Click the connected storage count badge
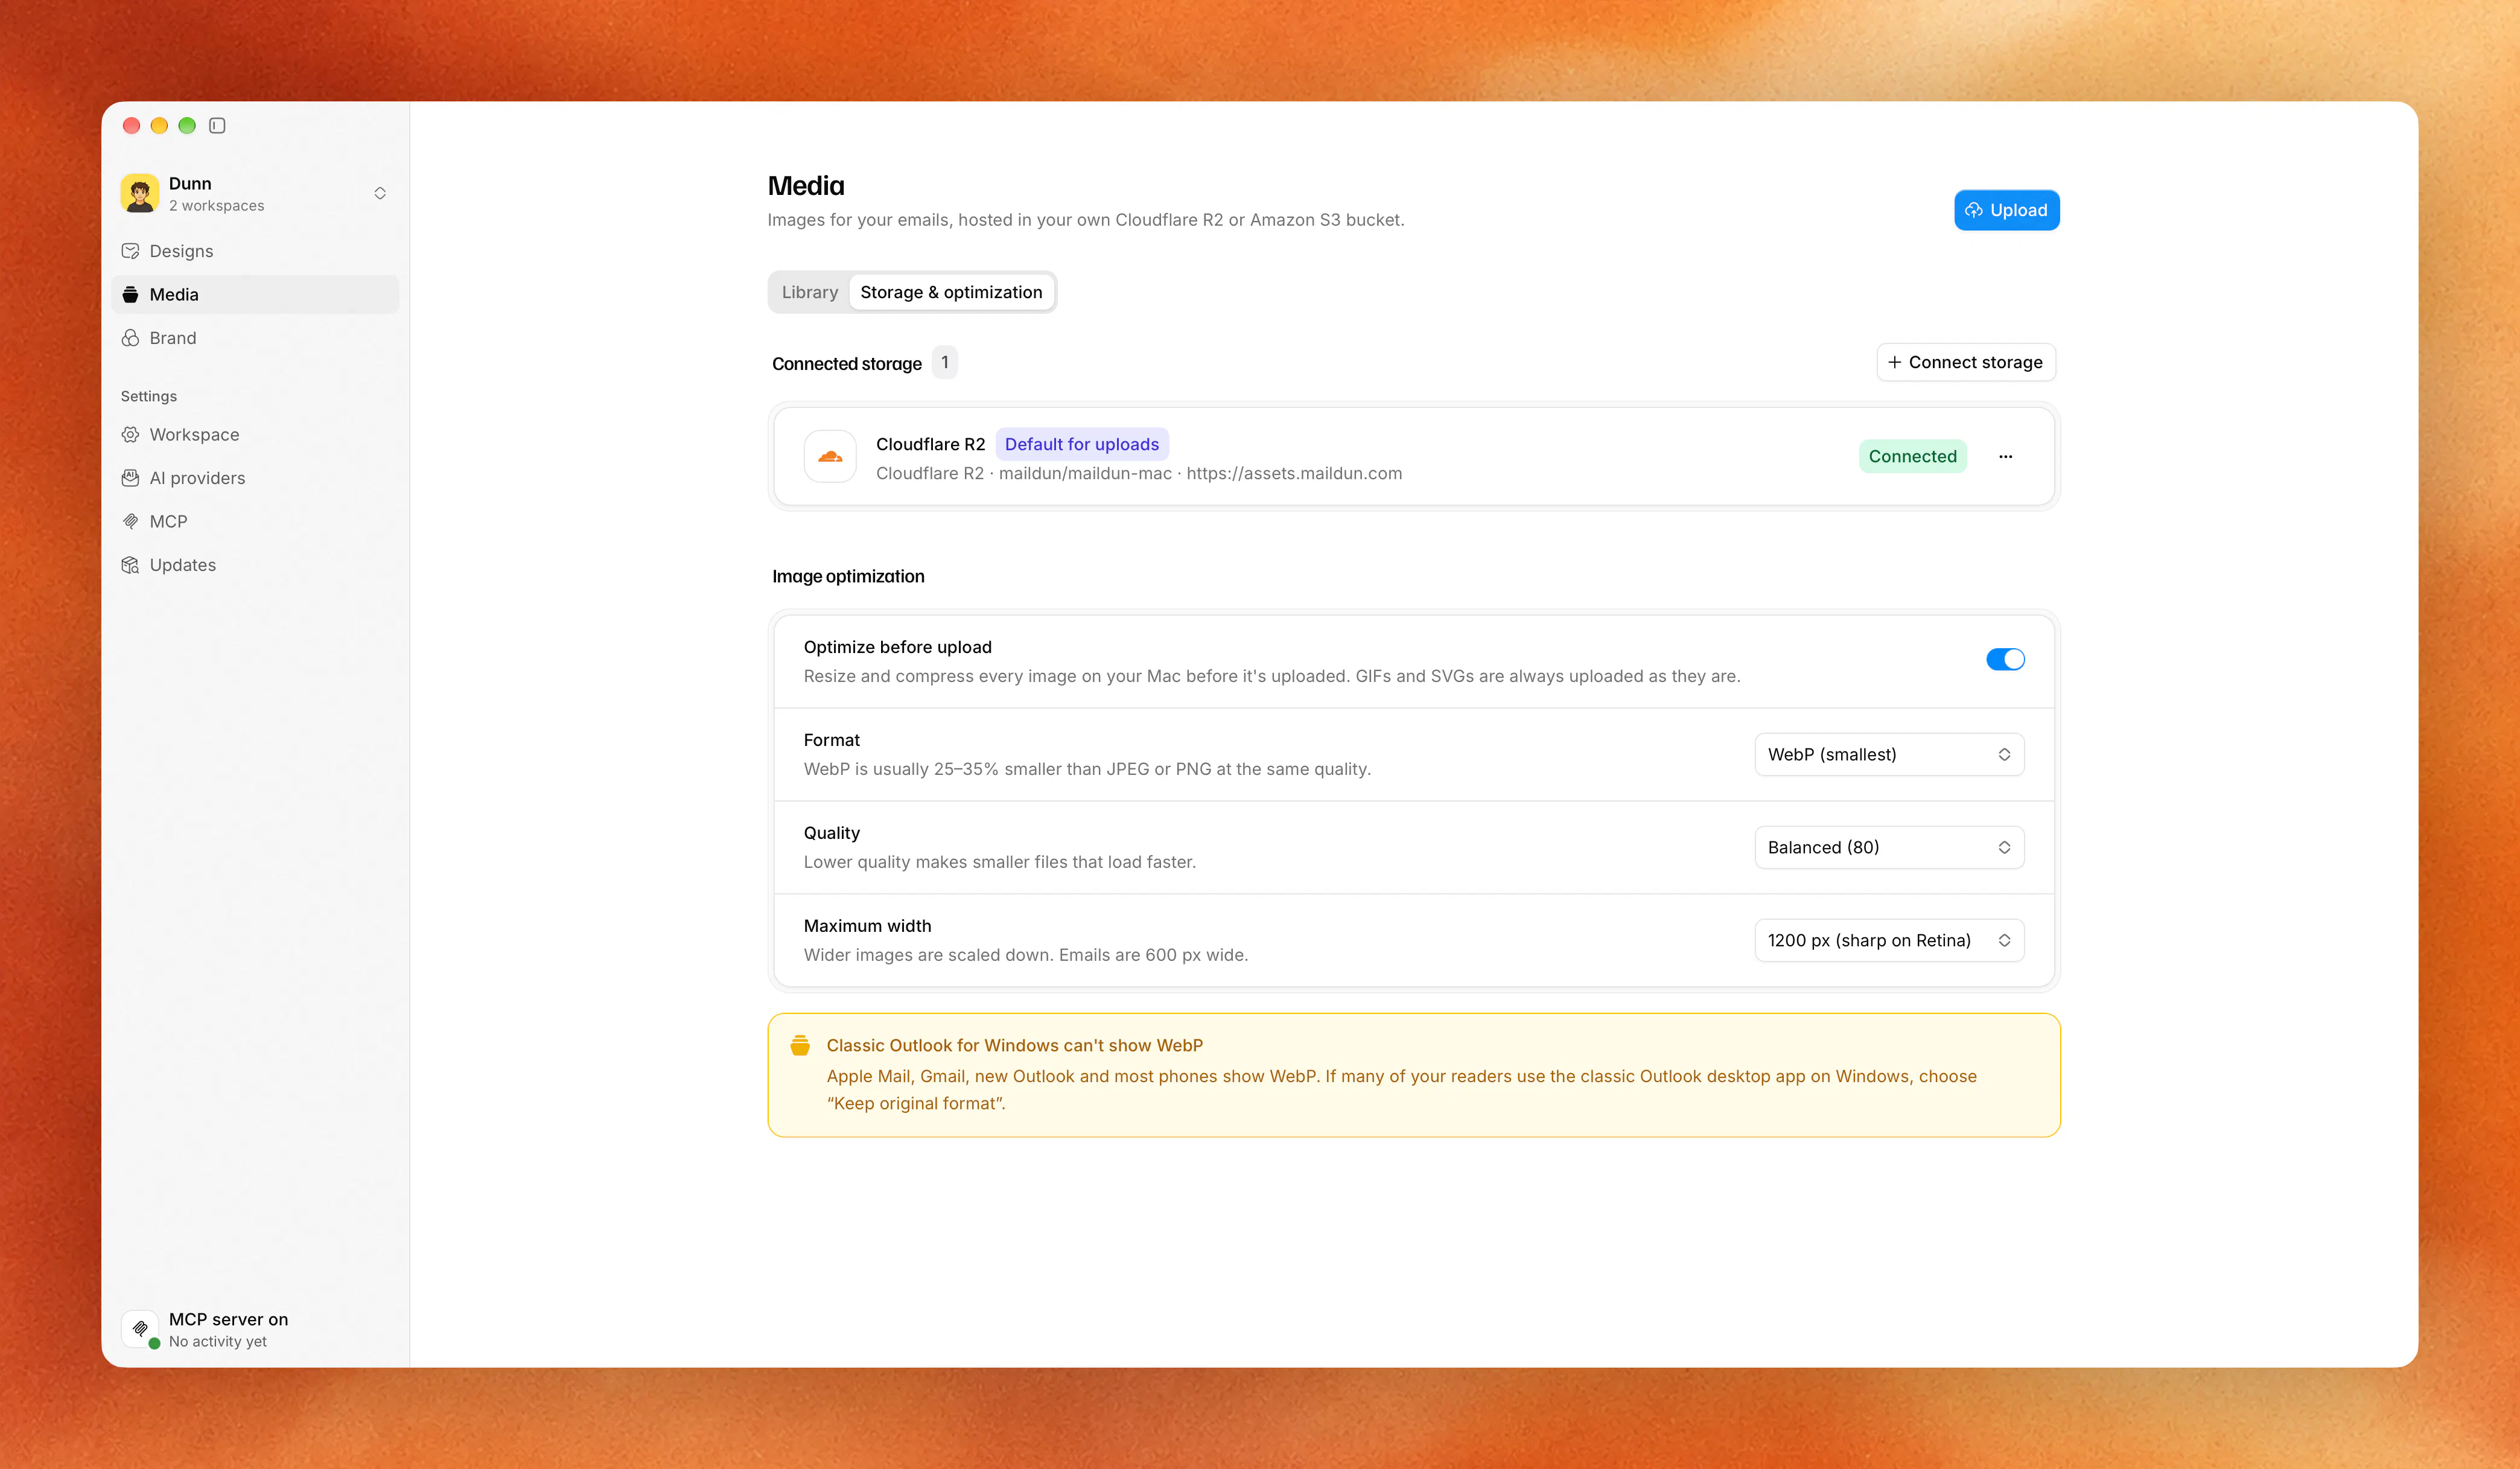 point(944,362)
